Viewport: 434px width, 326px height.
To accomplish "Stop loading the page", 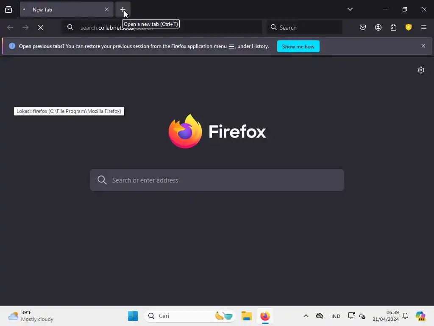I will pos(41,28).
